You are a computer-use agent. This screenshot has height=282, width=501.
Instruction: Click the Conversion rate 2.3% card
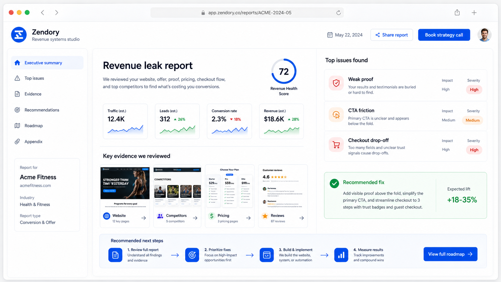(x=229, y=121)
